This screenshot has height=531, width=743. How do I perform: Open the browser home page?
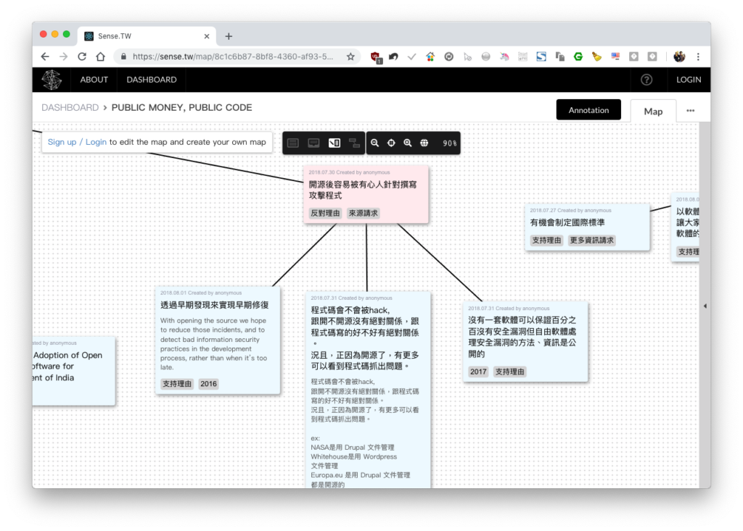click(x=100, y=57)
